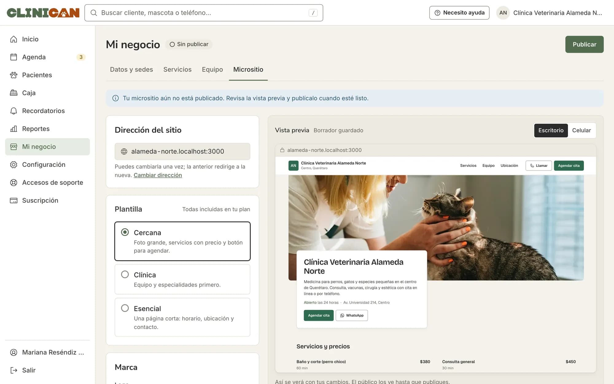Open the Equipo tab

(x=212, y=69)
